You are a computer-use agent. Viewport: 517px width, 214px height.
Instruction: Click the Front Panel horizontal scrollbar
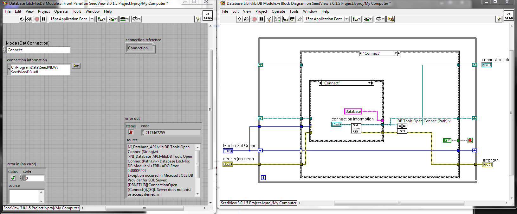point(144,208)
